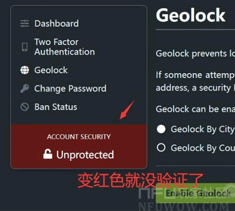Click the Geolock page heading
The height and width of the screenshot is (211, 235).
click(x=191, y=15)
